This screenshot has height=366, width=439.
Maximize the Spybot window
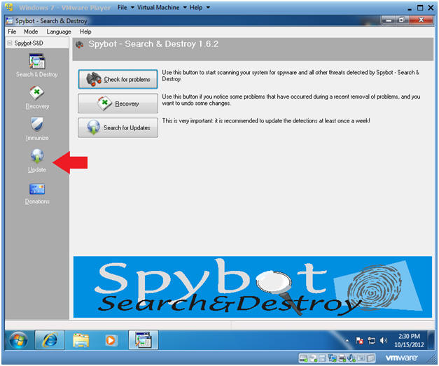point(401,20)
